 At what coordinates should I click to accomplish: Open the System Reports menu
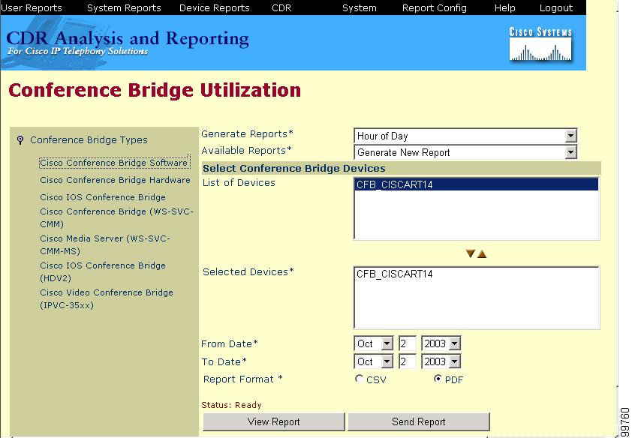tap(124, 8)
